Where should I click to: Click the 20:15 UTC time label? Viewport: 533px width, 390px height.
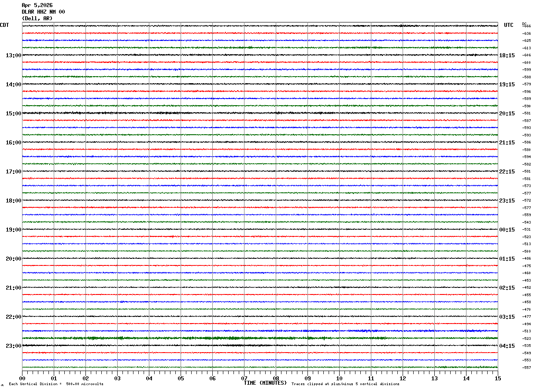coord(507,114)
